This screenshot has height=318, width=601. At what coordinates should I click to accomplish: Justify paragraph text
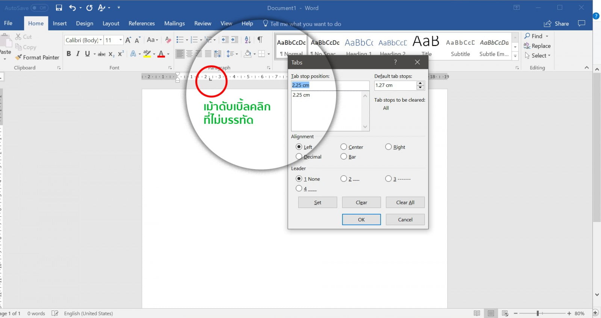[x=208, y=54]
